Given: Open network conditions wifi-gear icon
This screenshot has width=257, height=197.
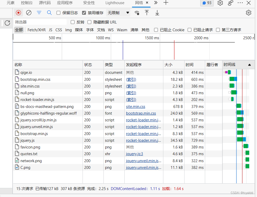Looking at the screenshot, I should (x=137, y=13).
